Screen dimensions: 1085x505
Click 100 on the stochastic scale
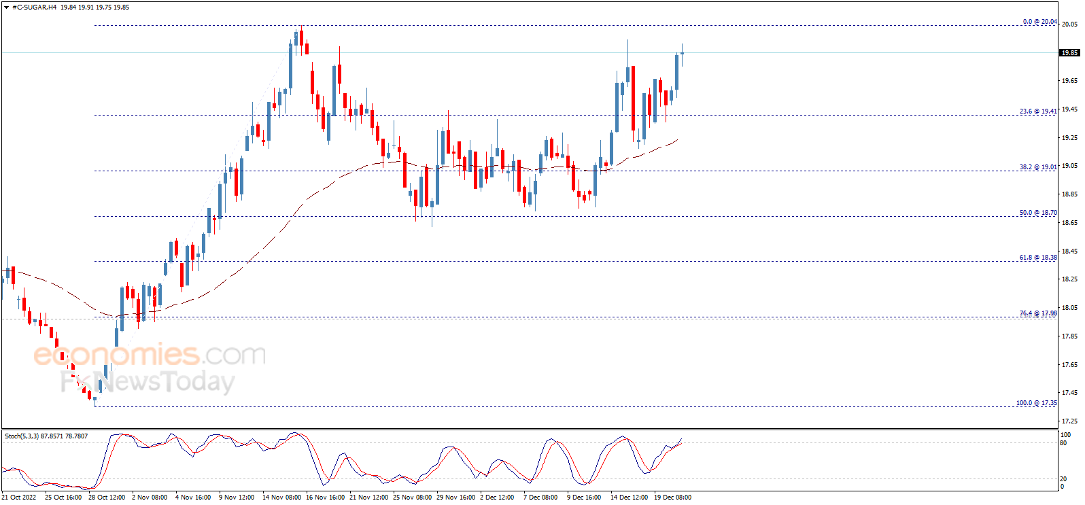1066,435
